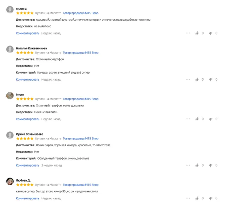Click Комментировать under Imorn's review
Screen dimensions: 228x206
[x=27, y=119]
